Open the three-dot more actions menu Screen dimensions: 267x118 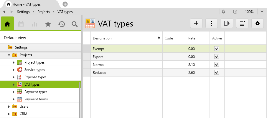[x=212, y=23]
